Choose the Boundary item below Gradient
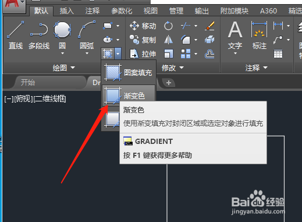 pyautogui.click(x=112, y=119)
